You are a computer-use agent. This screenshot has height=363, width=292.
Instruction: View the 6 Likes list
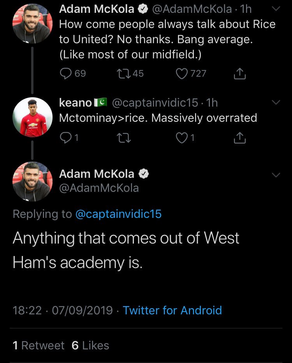[90, 345]
